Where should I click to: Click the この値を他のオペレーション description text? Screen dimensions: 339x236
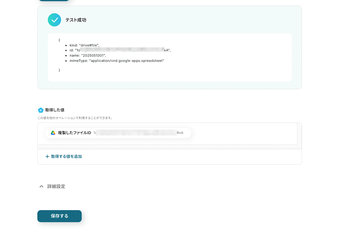coord(75,118)
